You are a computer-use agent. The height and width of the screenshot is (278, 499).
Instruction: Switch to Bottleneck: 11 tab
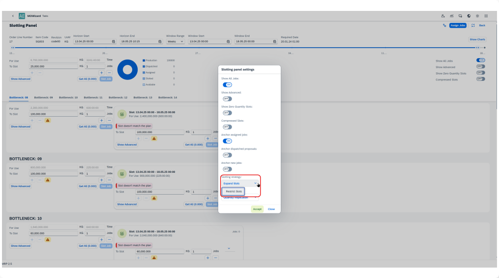click(x=93, y=97)
